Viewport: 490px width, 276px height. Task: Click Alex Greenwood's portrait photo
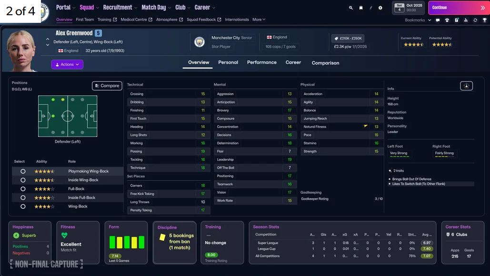[x=21, y=50]
